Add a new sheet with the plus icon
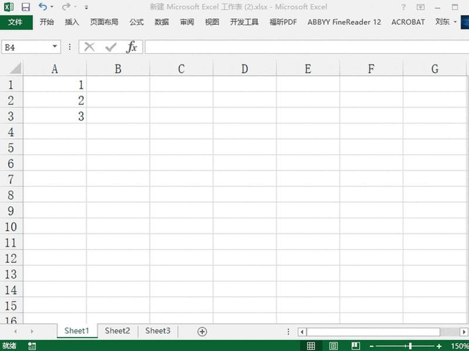This screenshot has width=469, height=351. click(x=202, y=331)
